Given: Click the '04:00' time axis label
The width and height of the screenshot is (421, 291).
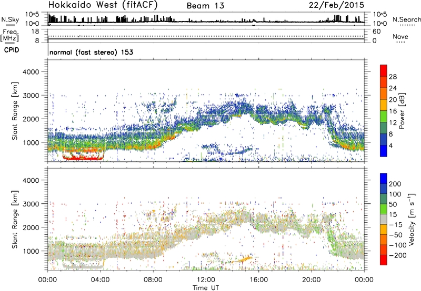Looking at the screenshot, I should tap(100, 280).
